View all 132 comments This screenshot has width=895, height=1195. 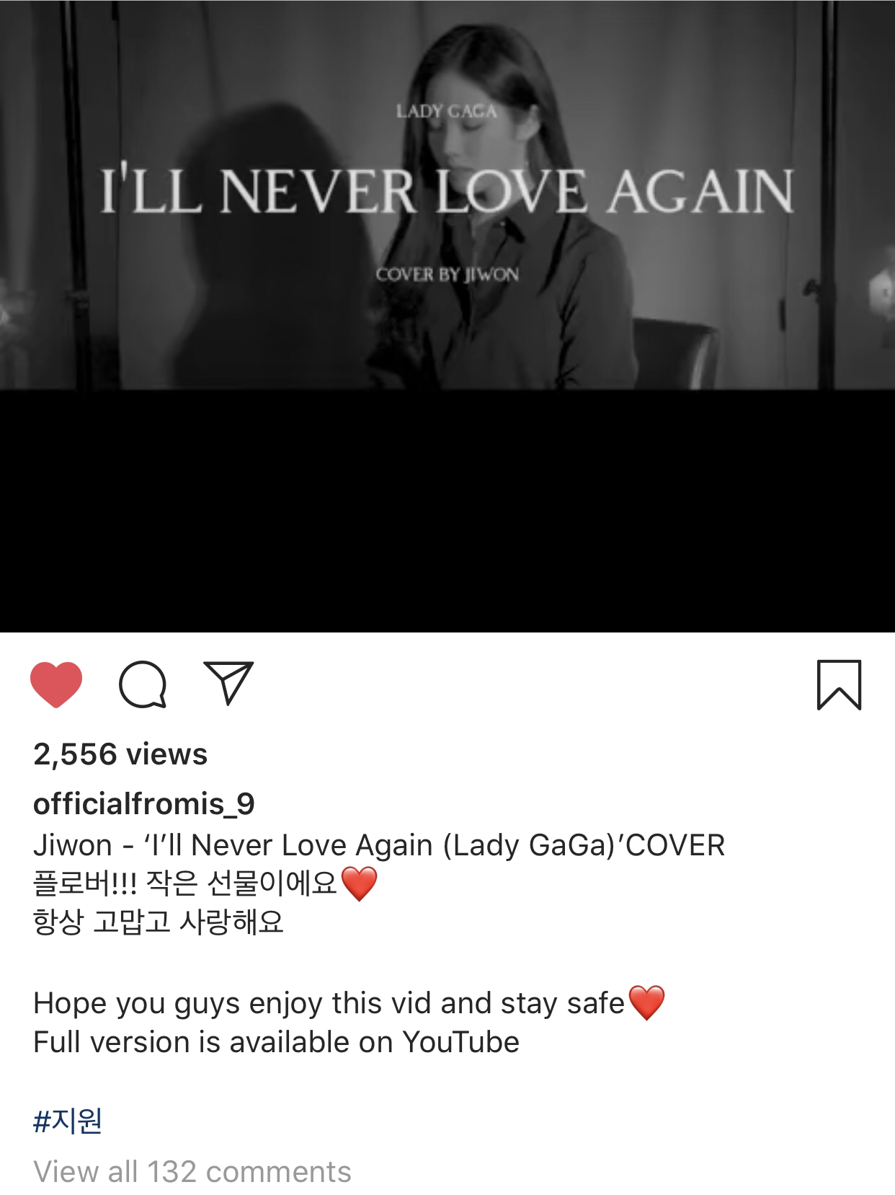192,1172
